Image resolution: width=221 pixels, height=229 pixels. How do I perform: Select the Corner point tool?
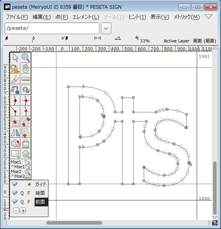[15, 111]
